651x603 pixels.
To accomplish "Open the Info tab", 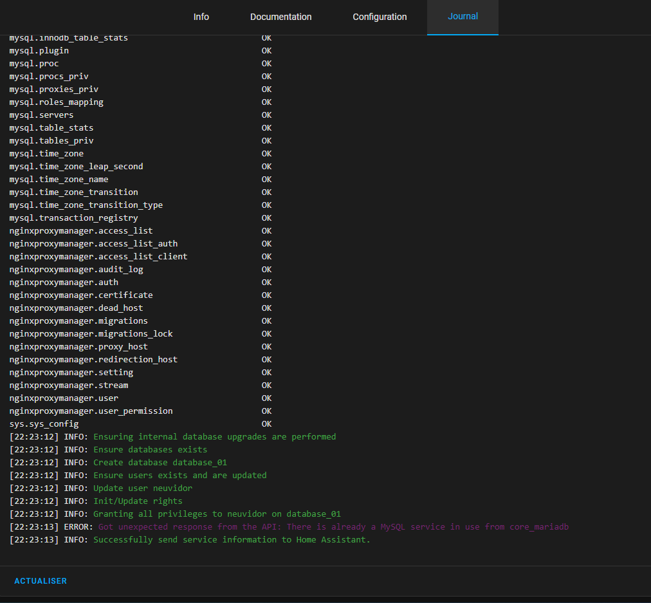I will tap(201, 17).
